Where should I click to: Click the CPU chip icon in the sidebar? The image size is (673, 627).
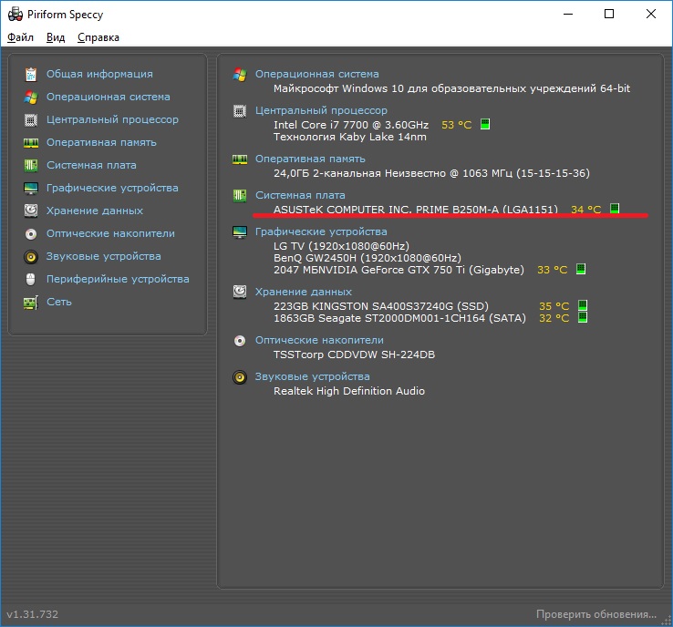tap(30, 119)
